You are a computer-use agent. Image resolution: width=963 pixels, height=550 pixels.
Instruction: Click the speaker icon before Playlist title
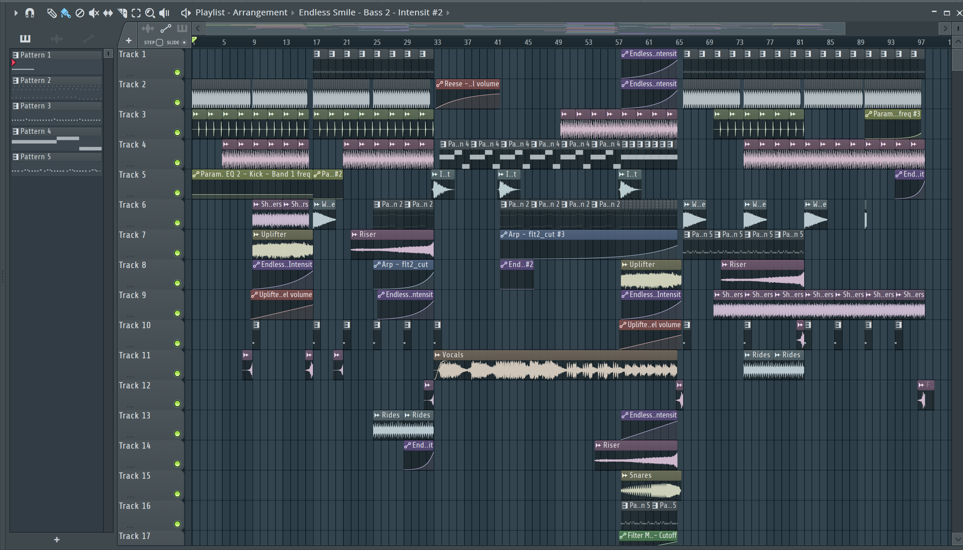coord(185,13)
